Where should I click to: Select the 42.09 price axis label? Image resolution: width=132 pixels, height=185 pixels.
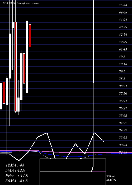(x=123, y=42)
